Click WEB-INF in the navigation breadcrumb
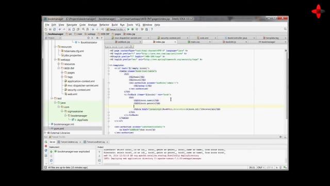This screenshot has width=330, height=186. coord(104,34)
